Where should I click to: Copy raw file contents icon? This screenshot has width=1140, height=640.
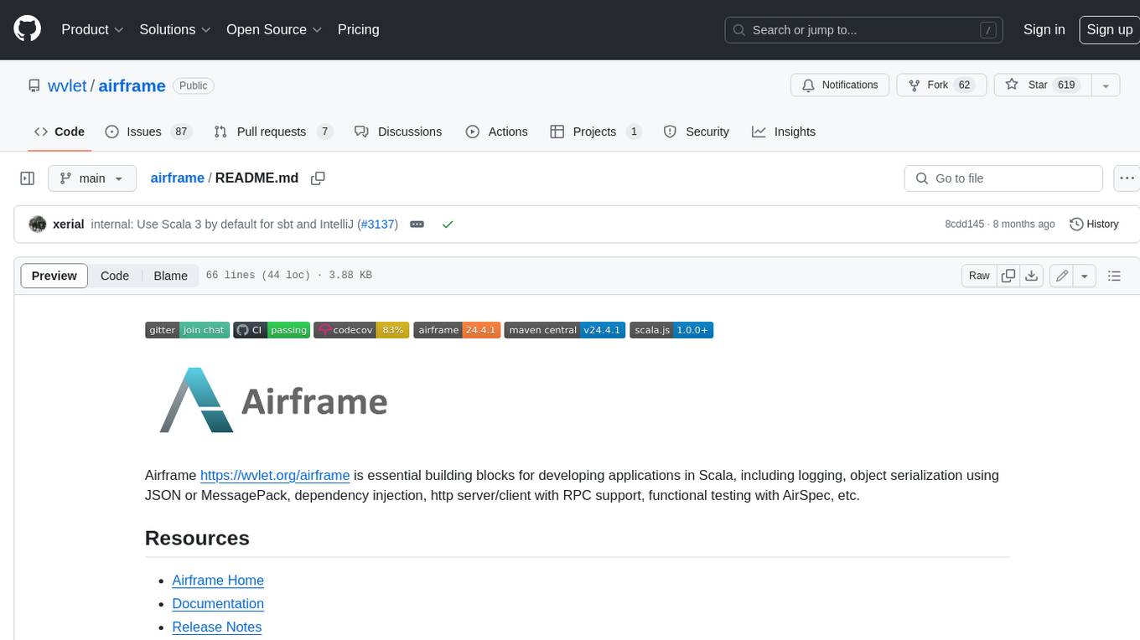pyautogui.click(x=1008, y=276)
